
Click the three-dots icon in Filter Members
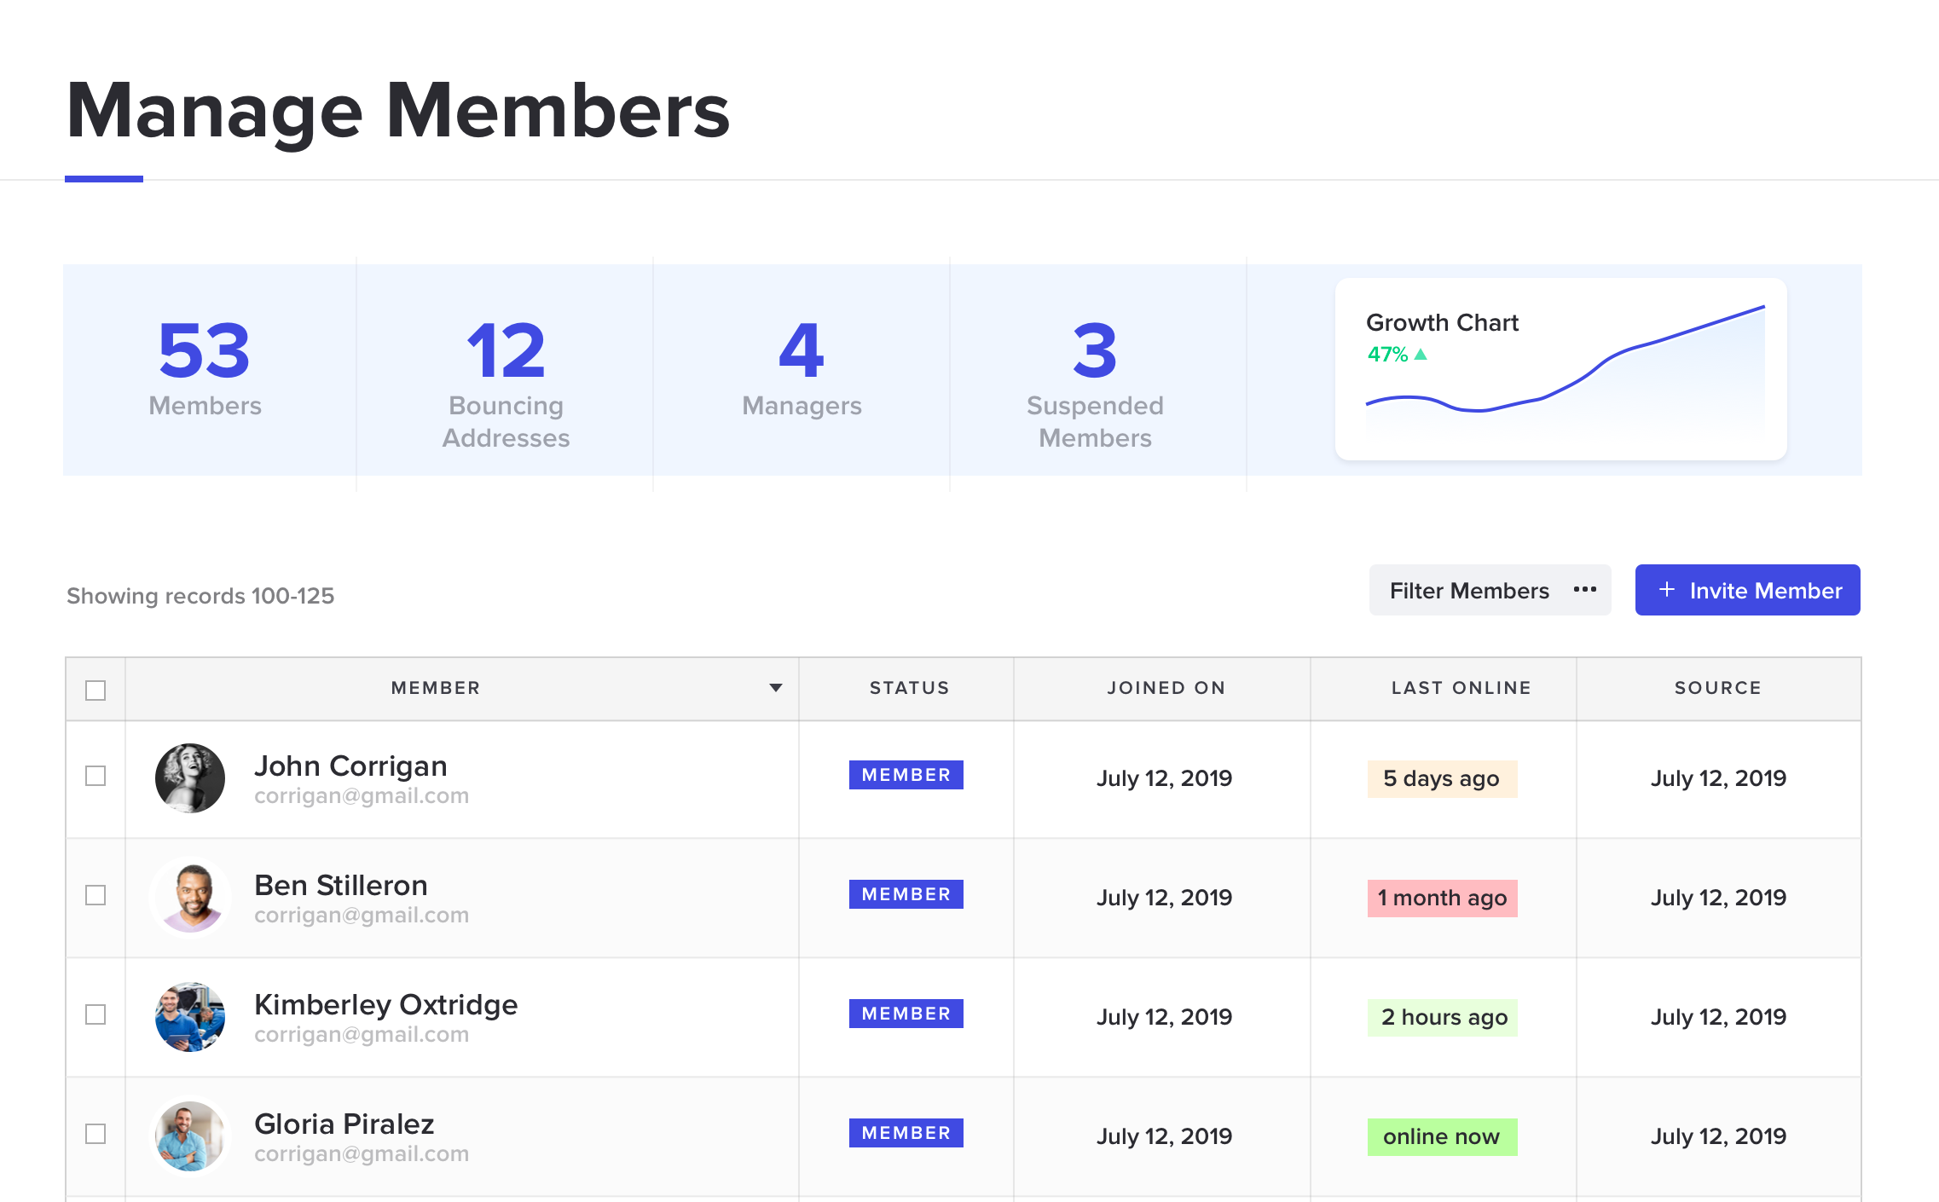coord(1585,590)
